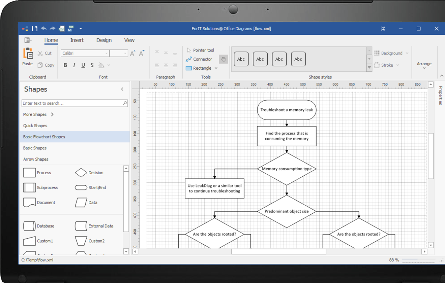Collapse the Shapes panel
This screenshot has height=283, width=445.
(x=122, y=89)
